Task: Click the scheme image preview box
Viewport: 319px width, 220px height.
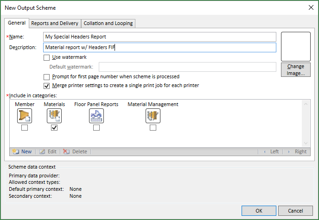Action: [x=296, y=46]
